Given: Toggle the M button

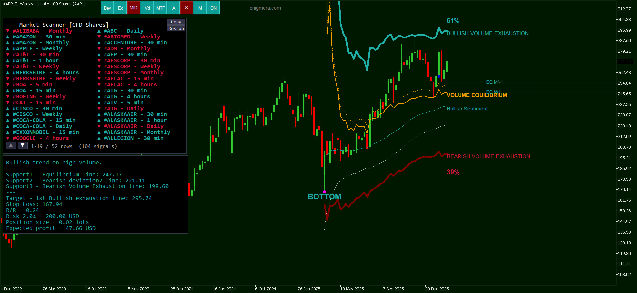Looking at the screenshot, I should [200, 8].
